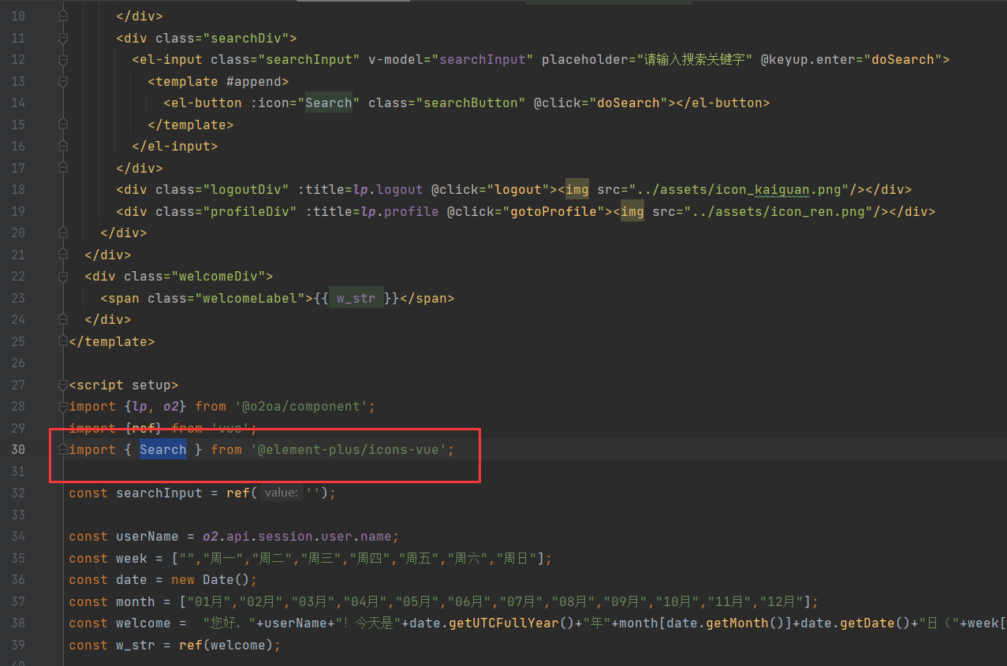
Task: Click the "searchDiv" class value
Action: [249, 38]
